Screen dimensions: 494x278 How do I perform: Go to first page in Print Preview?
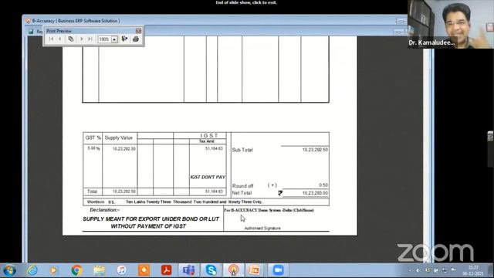tap(52, 39)
